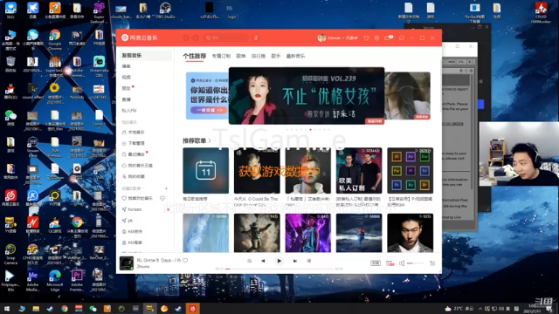The image size is (559, 314).
Task: Click the search box in NetEase Cloud Music
Action: pyautogui.click(x=226, y=38)
